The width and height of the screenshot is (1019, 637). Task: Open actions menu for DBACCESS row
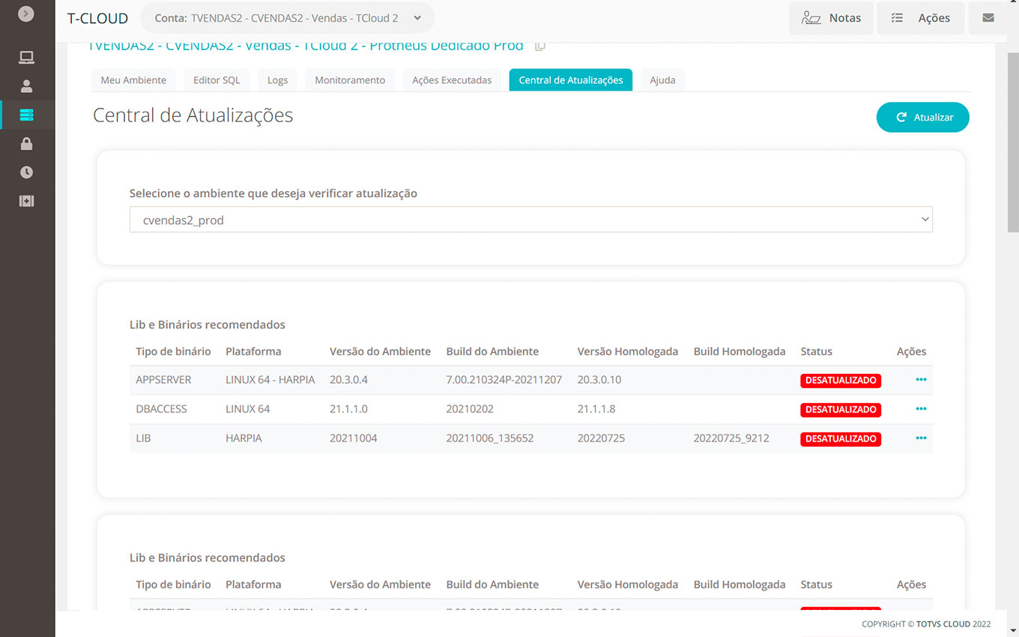point(921,409)
